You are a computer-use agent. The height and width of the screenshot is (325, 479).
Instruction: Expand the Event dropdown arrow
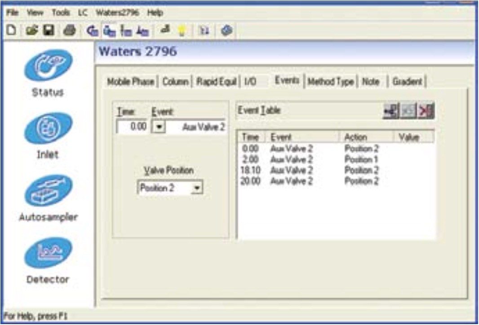click(159, 127)
